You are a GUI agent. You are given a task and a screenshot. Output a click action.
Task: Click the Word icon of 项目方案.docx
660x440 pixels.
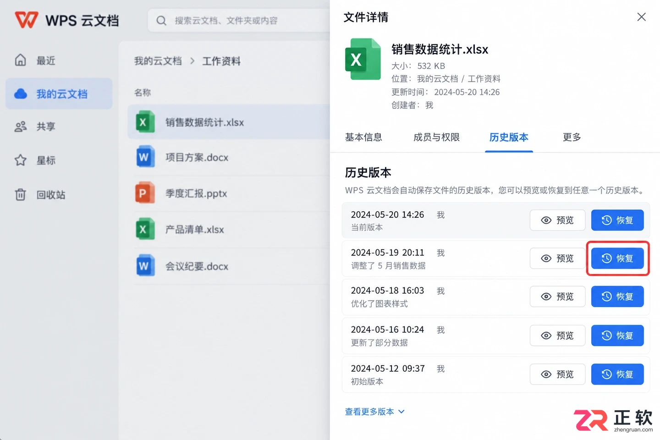pyautogui.click(x=145, y=157)
